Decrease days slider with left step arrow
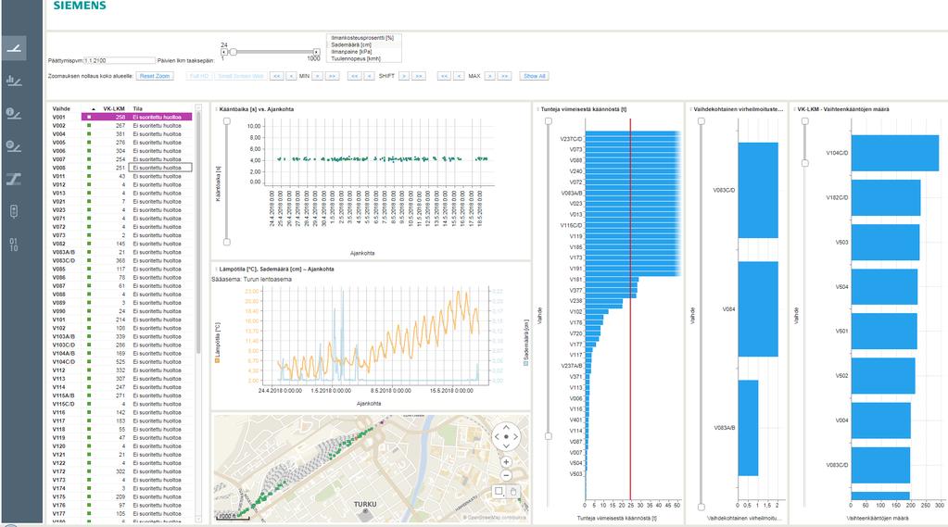Image resolution: width=948 pixels, height=527 pixels. [x=223, y=53]
